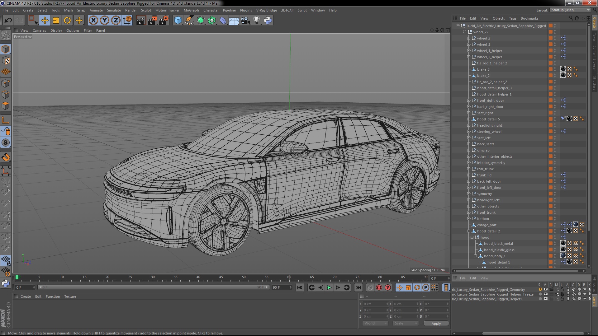Click Record Active Objects button

point(370,288)
